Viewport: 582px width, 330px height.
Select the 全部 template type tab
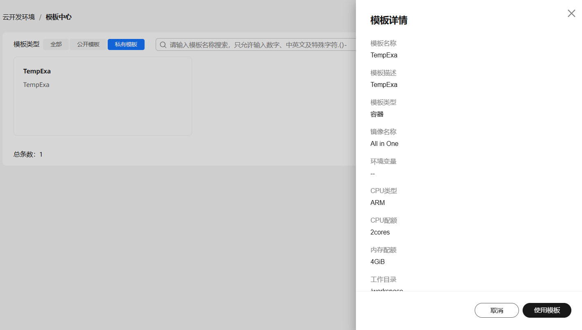coord(56,44)
